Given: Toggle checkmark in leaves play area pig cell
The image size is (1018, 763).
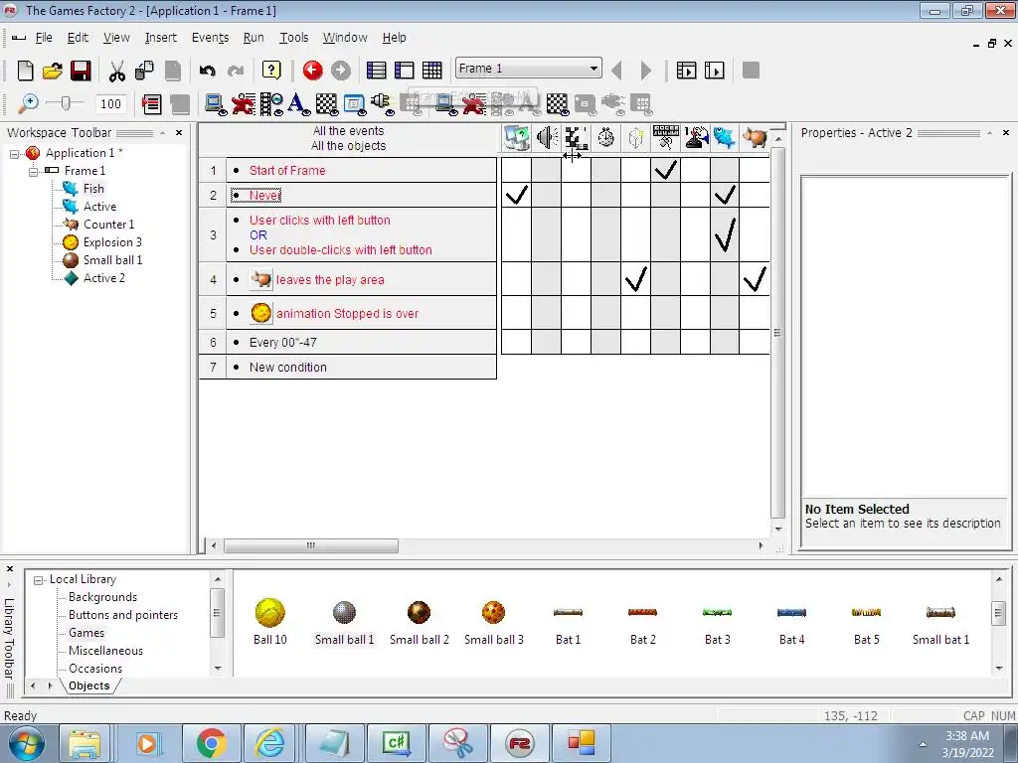Looking at the screenshot, I should click(x=755, y=279).
